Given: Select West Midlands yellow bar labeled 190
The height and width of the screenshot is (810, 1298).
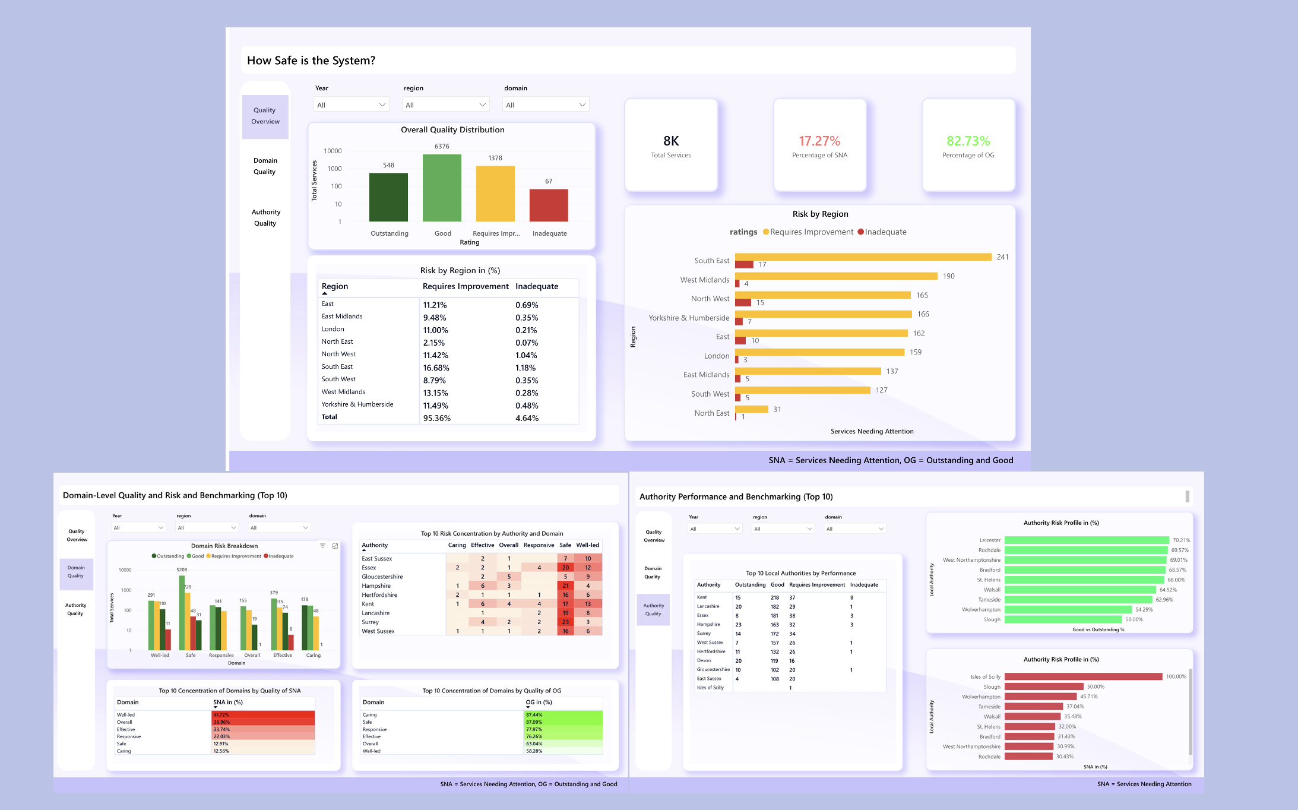Looking at the screenshot, I should click(x=836, y=276).
